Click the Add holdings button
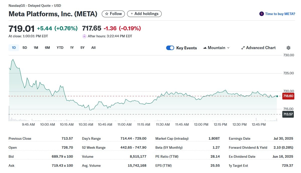This screenshot has height=173, width=301. (144, 14)
